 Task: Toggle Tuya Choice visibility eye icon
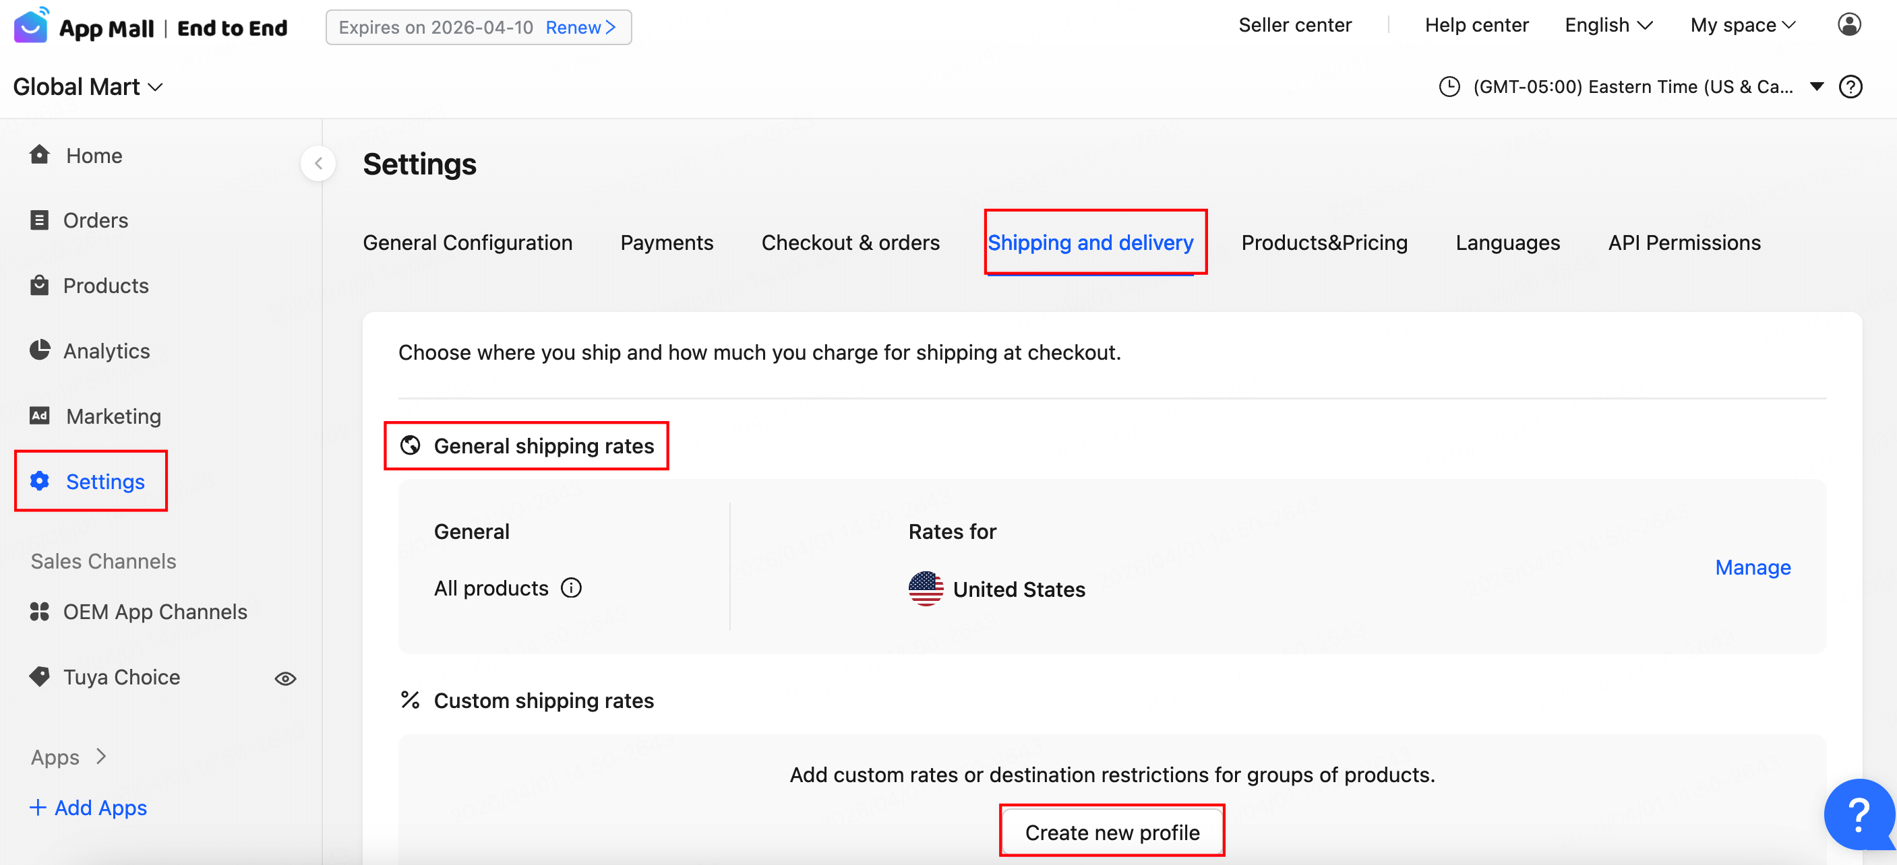click(x=286, y=678)
